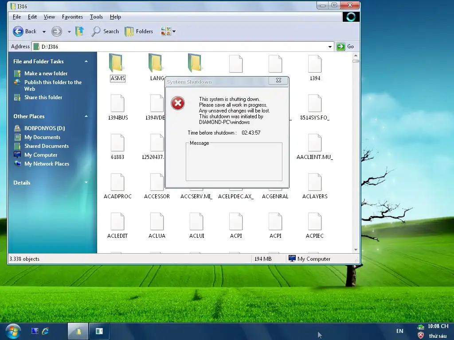Select the 8514SYS.FO_ file

pyautogui.click(x=315, y=107)
